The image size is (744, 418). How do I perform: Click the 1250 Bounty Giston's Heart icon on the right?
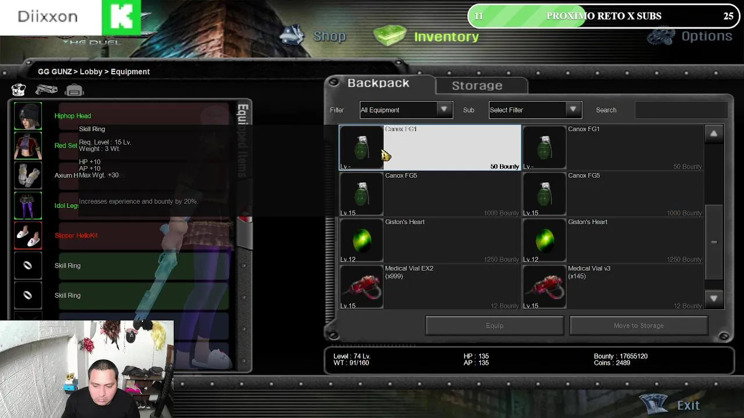click(544, 240)
